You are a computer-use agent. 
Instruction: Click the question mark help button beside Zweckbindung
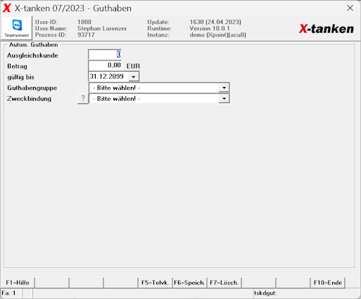83,98
